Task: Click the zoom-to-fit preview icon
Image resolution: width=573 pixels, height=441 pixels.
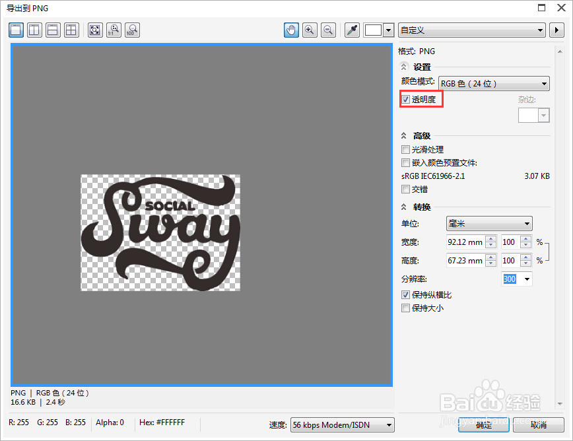Action: [x=94, y=30]
